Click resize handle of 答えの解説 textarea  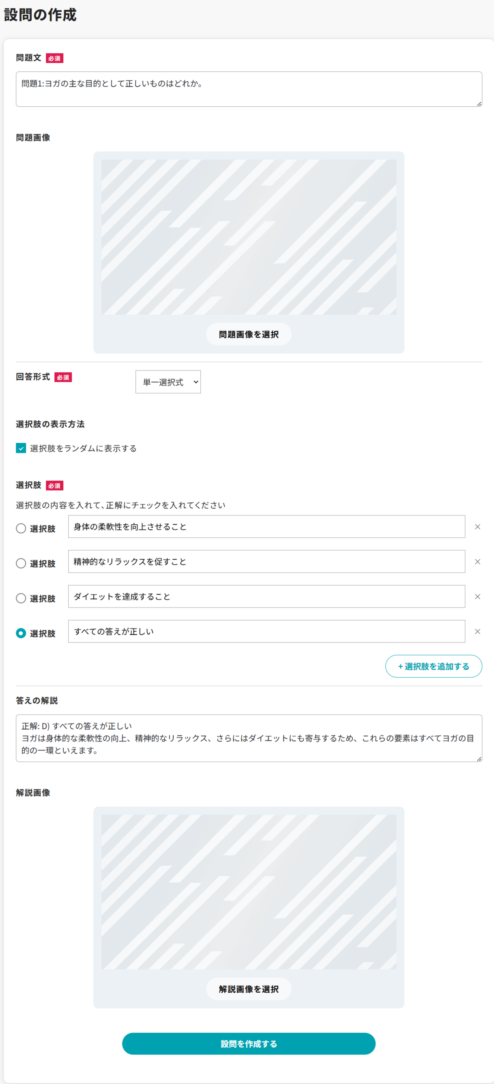[x=479, y=759]
